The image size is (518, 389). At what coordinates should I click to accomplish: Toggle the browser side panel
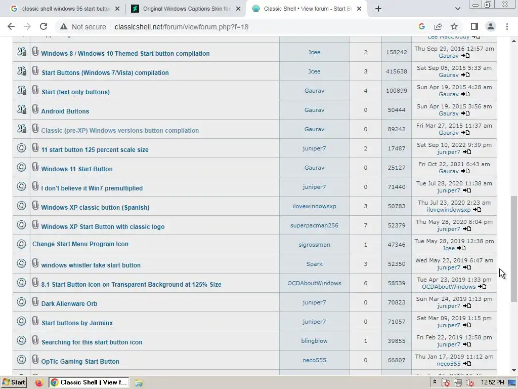tap(474, 27)
